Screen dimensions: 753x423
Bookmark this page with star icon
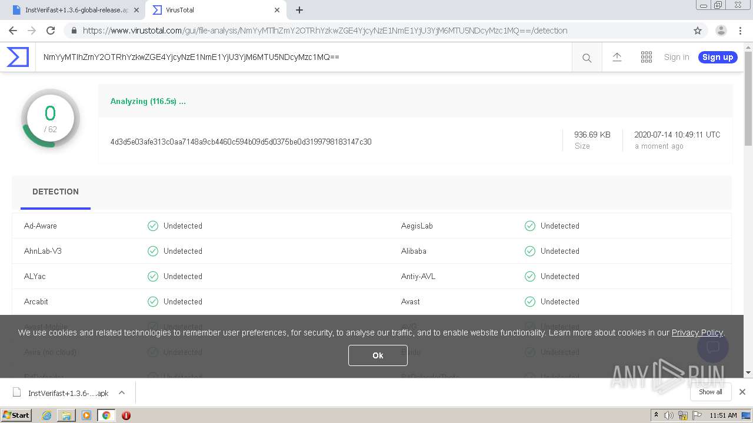click(698, 31)
